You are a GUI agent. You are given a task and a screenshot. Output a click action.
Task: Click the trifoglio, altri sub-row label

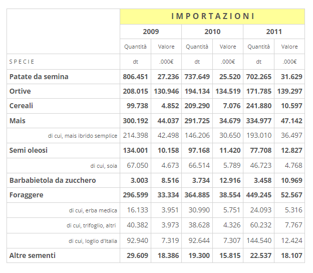(92, 225)
